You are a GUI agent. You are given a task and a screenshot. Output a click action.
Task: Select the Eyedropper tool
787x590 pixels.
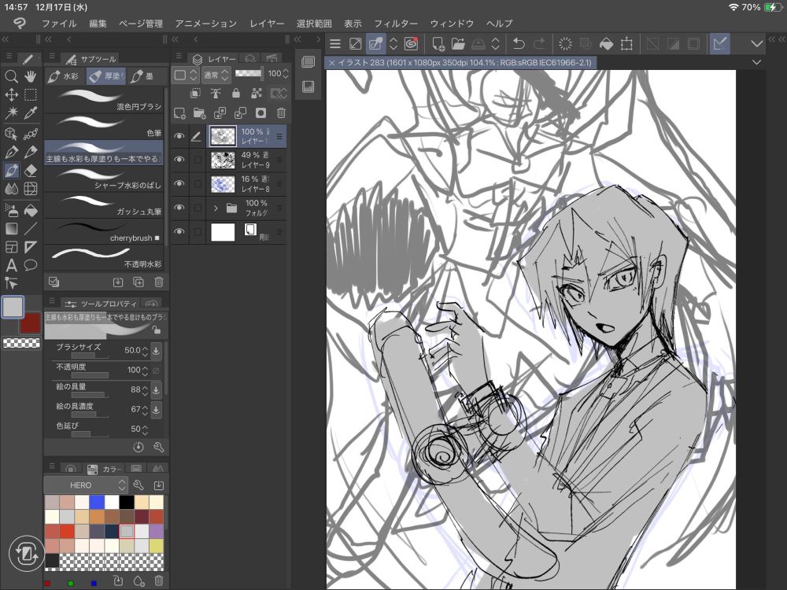[31, 112]
